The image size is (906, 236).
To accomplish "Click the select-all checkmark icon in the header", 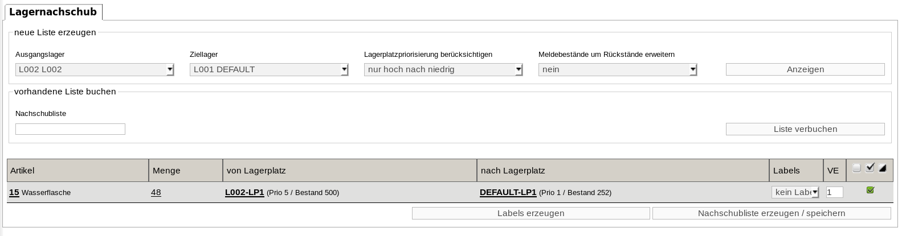I will [x=870, y=168].
